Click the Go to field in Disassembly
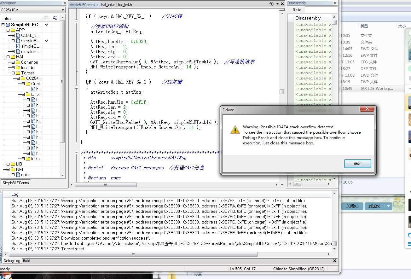This screenshot has width=411, height=279. pyautogui.click(x=321, y=10)
